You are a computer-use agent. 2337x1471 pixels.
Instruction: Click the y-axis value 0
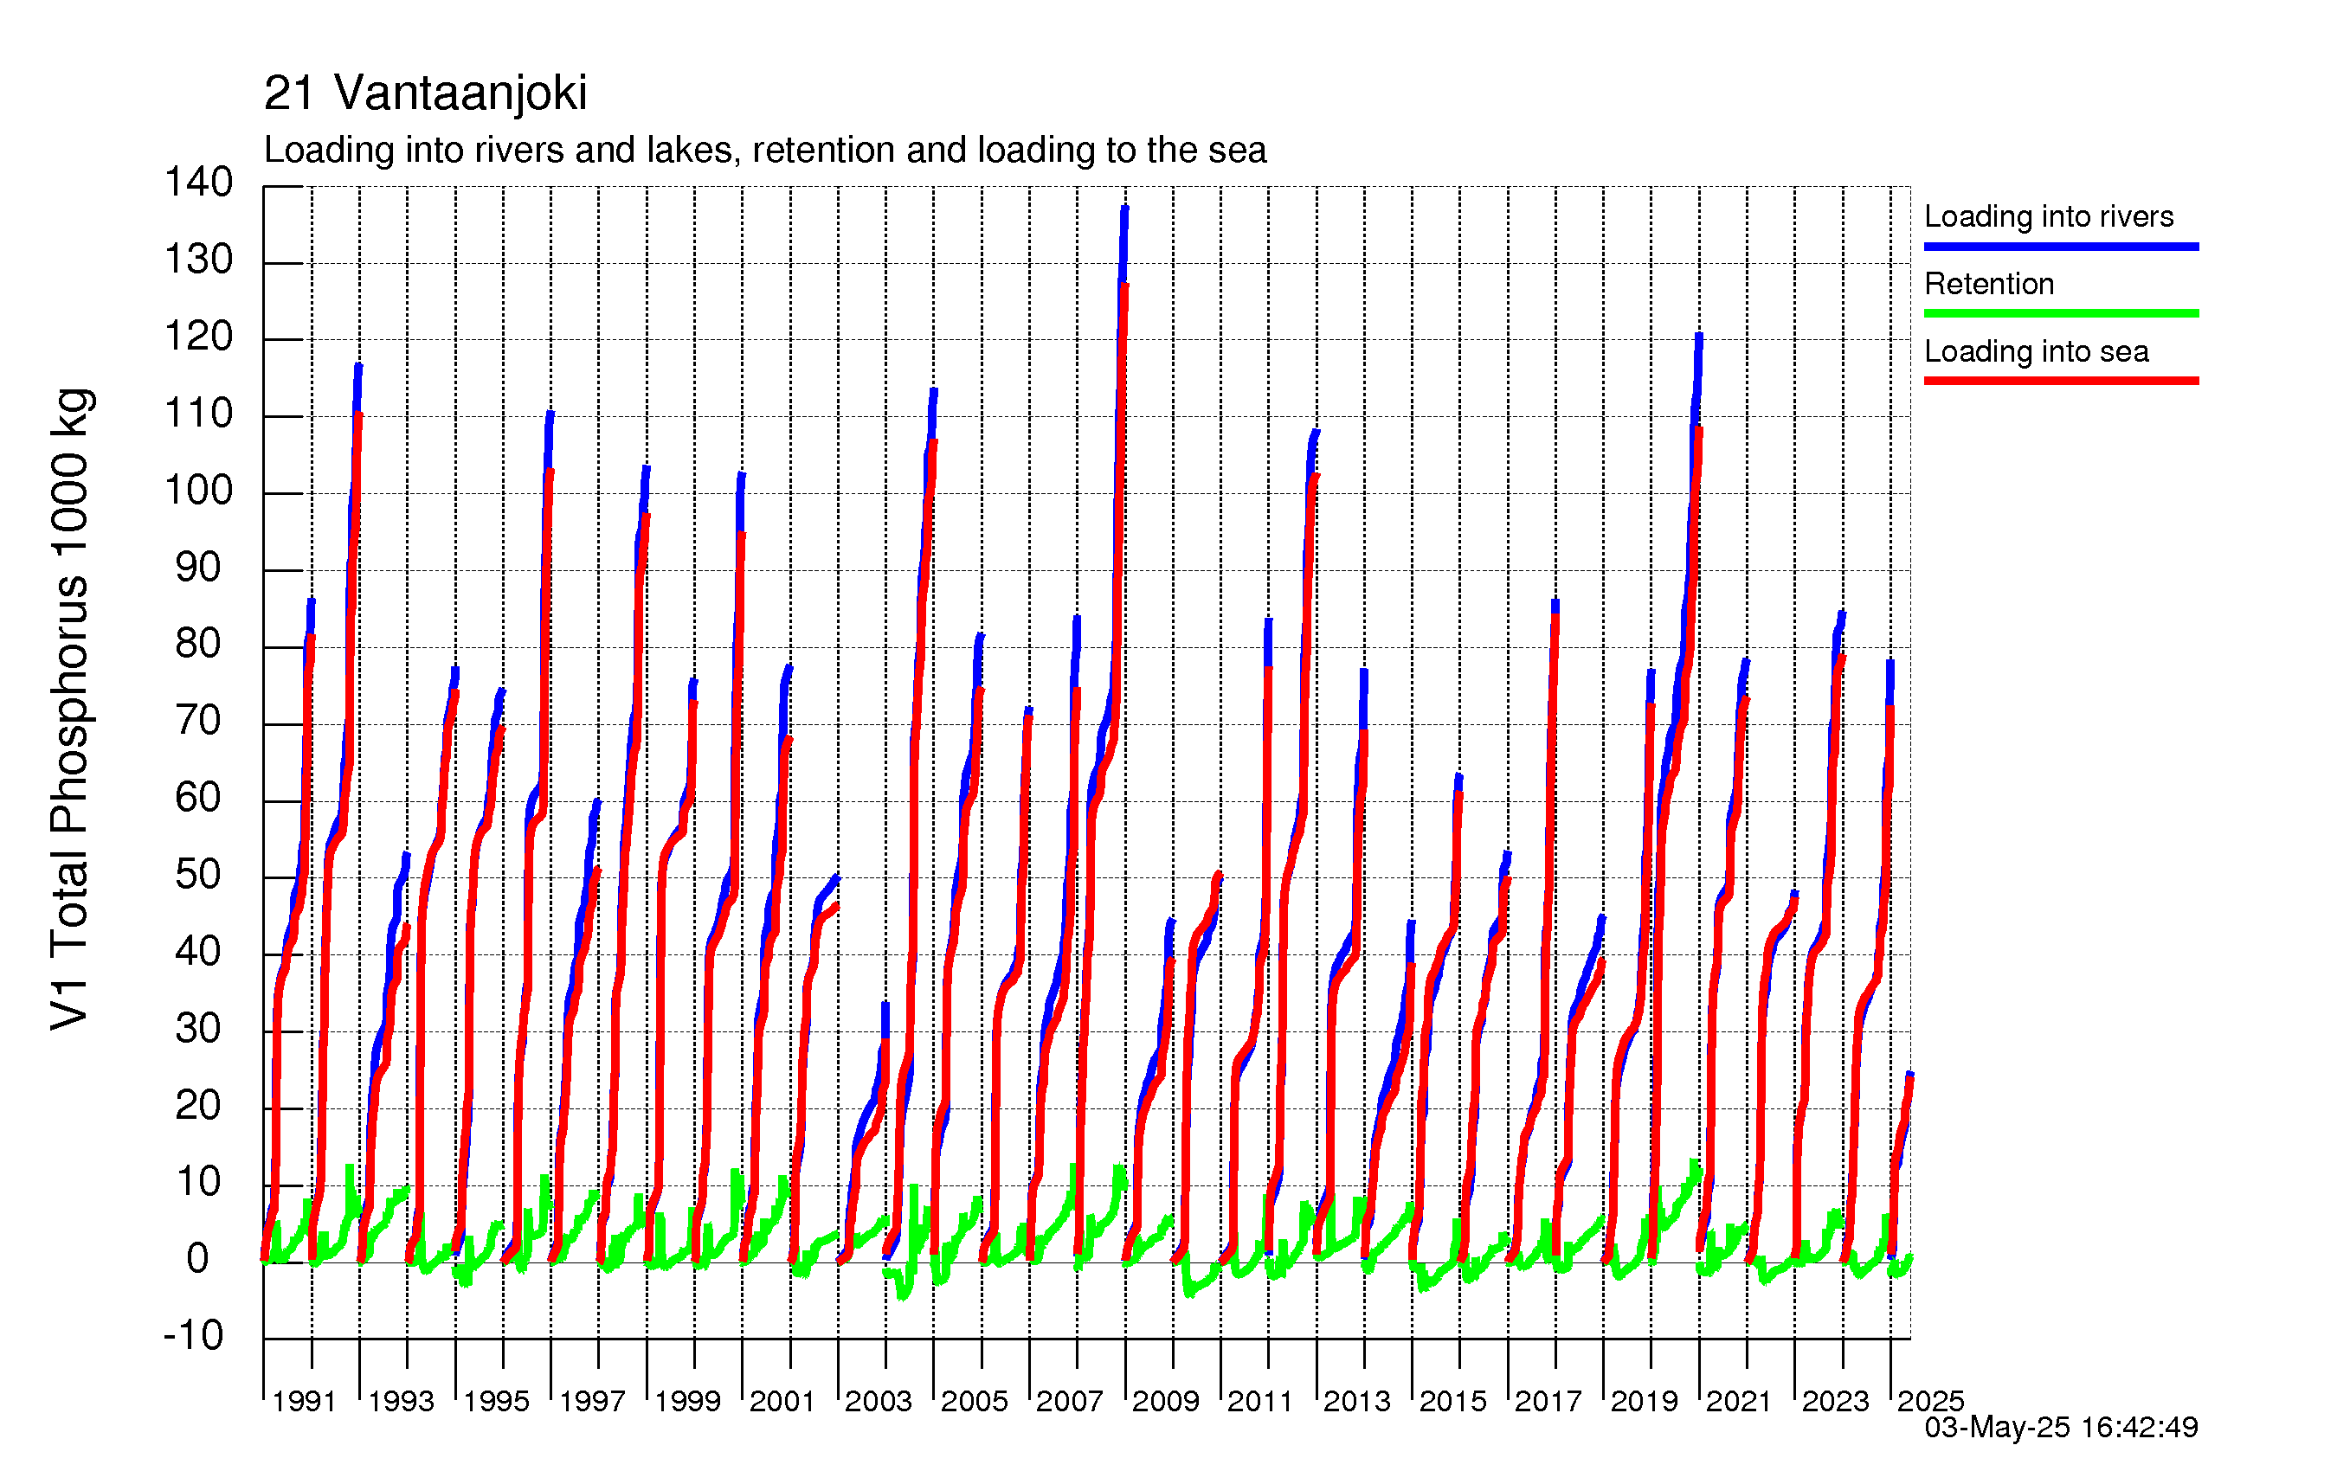click(x=198, y=1258)
